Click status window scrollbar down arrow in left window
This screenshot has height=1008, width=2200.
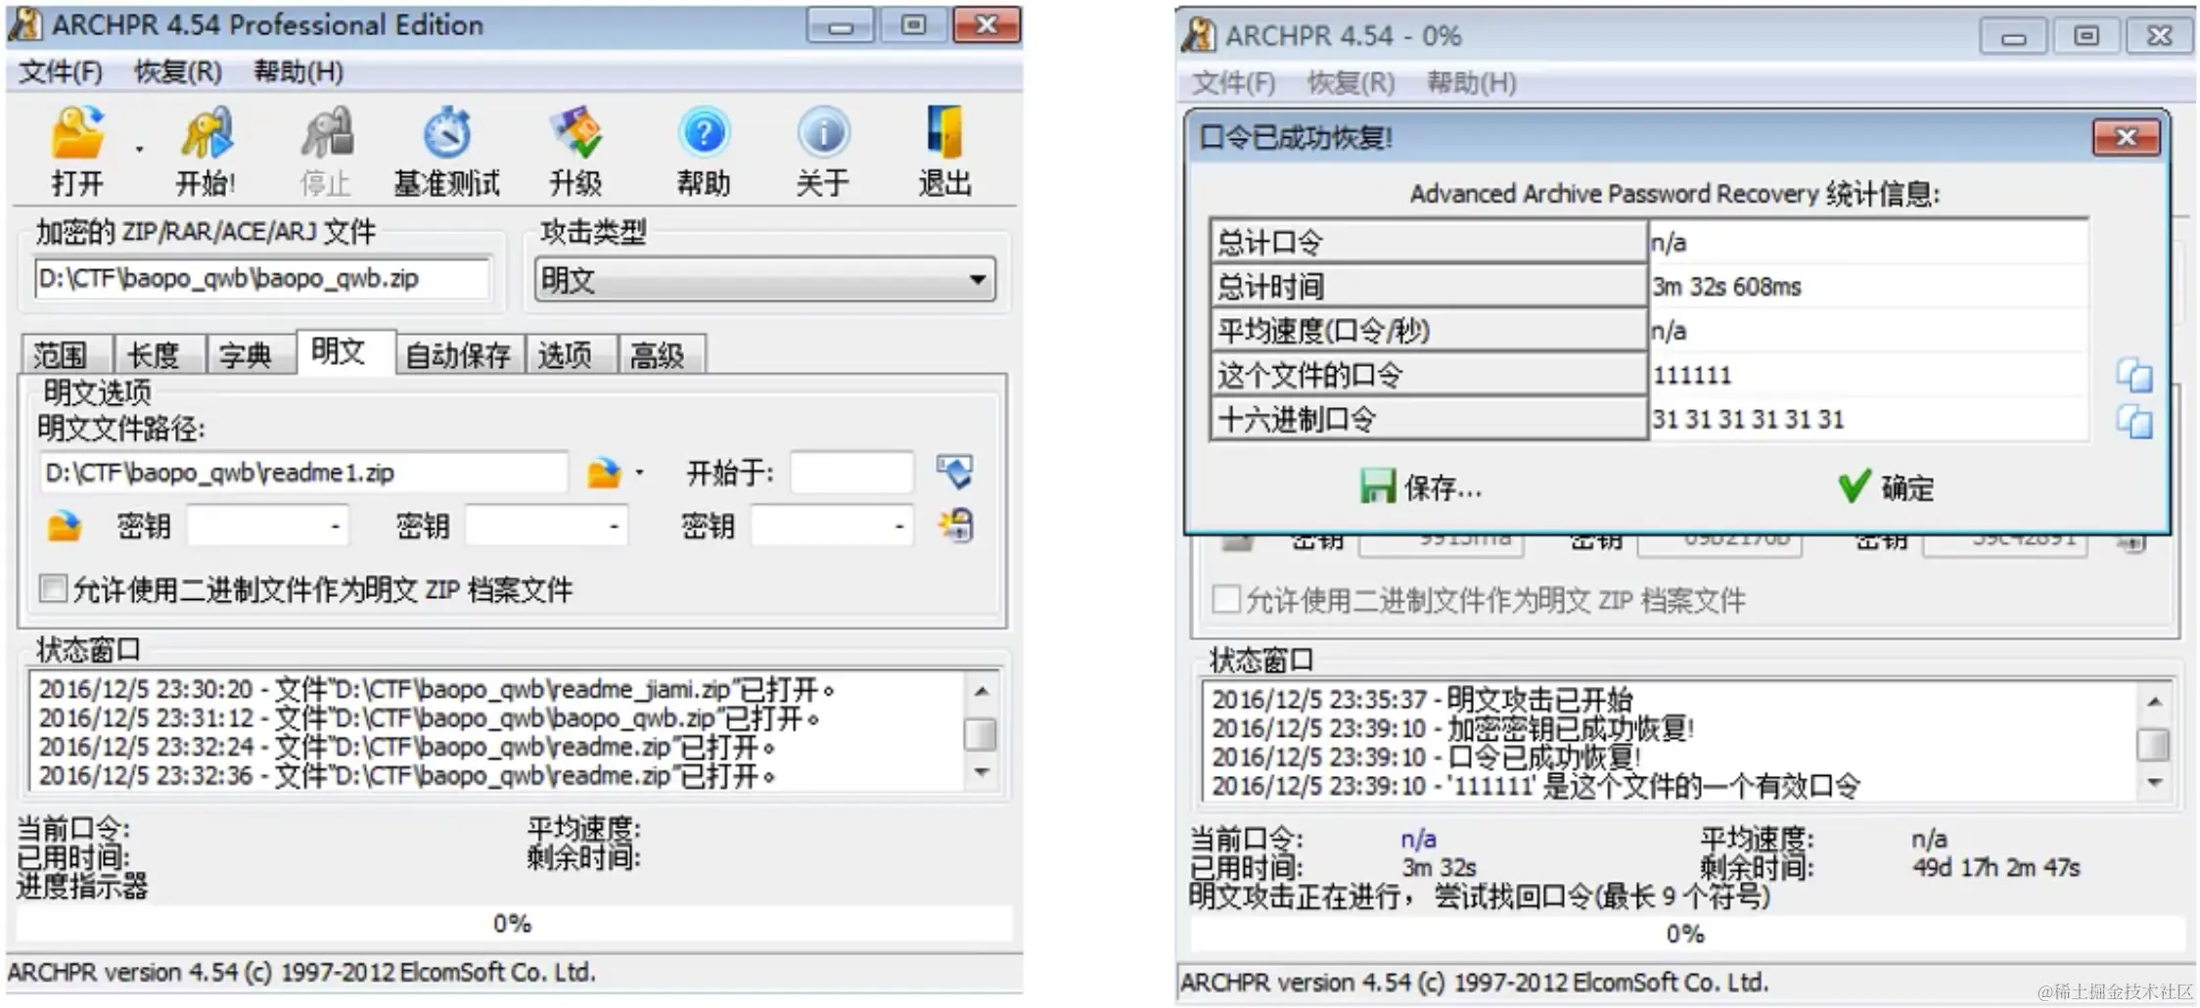[x=982, y=772]
